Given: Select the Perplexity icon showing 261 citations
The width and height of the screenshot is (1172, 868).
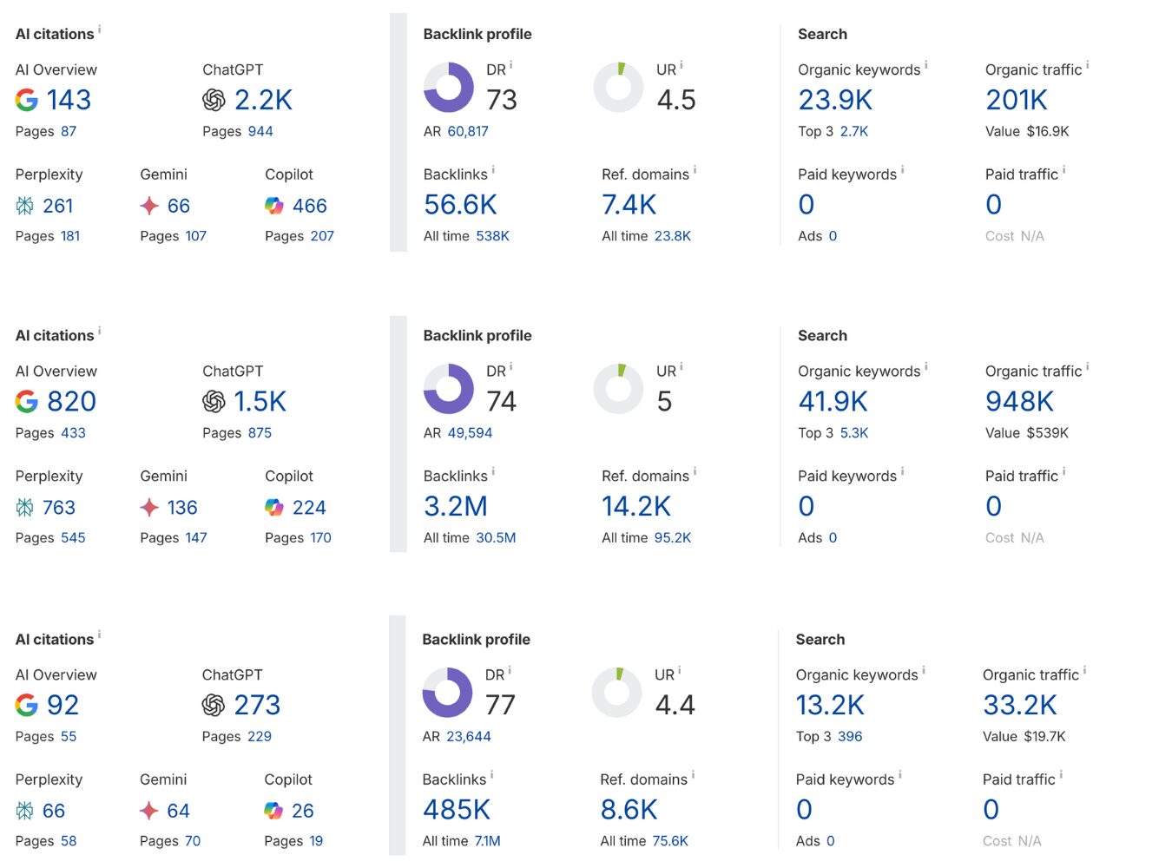Looking at the screenshot, I should pyautogui.click(x=23, y=206).
